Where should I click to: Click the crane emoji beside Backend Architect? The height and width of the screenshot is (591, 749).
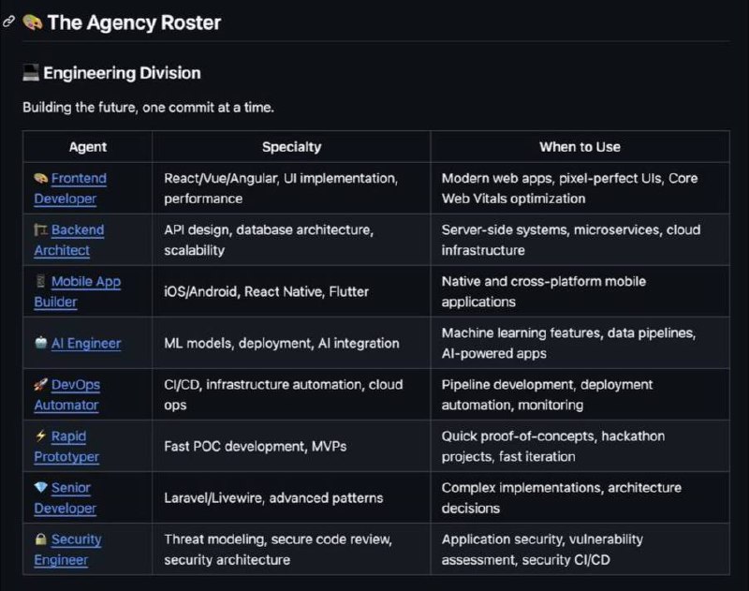pyautogui.click(x=40, y=229)
